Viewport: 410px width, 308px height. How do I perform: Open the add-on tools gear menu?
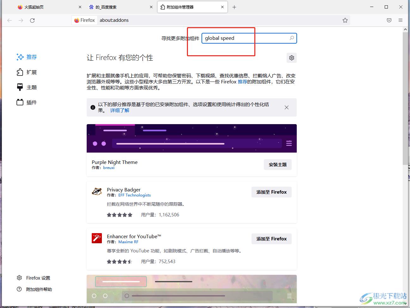(292, 58)
